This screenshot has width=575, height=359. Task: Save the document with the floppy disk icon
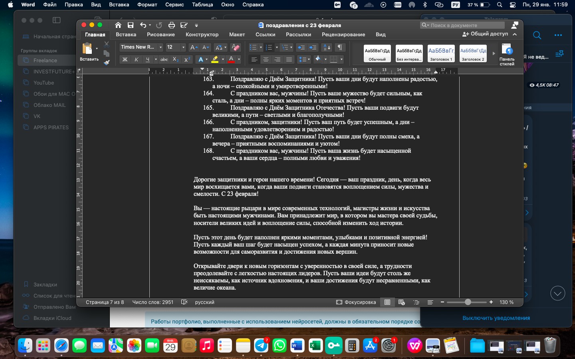[x=131, y=25]
